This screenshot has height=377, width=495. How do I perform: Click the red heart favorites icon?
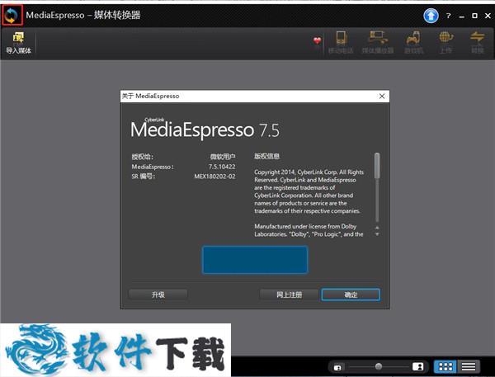(x=317, y=40)
